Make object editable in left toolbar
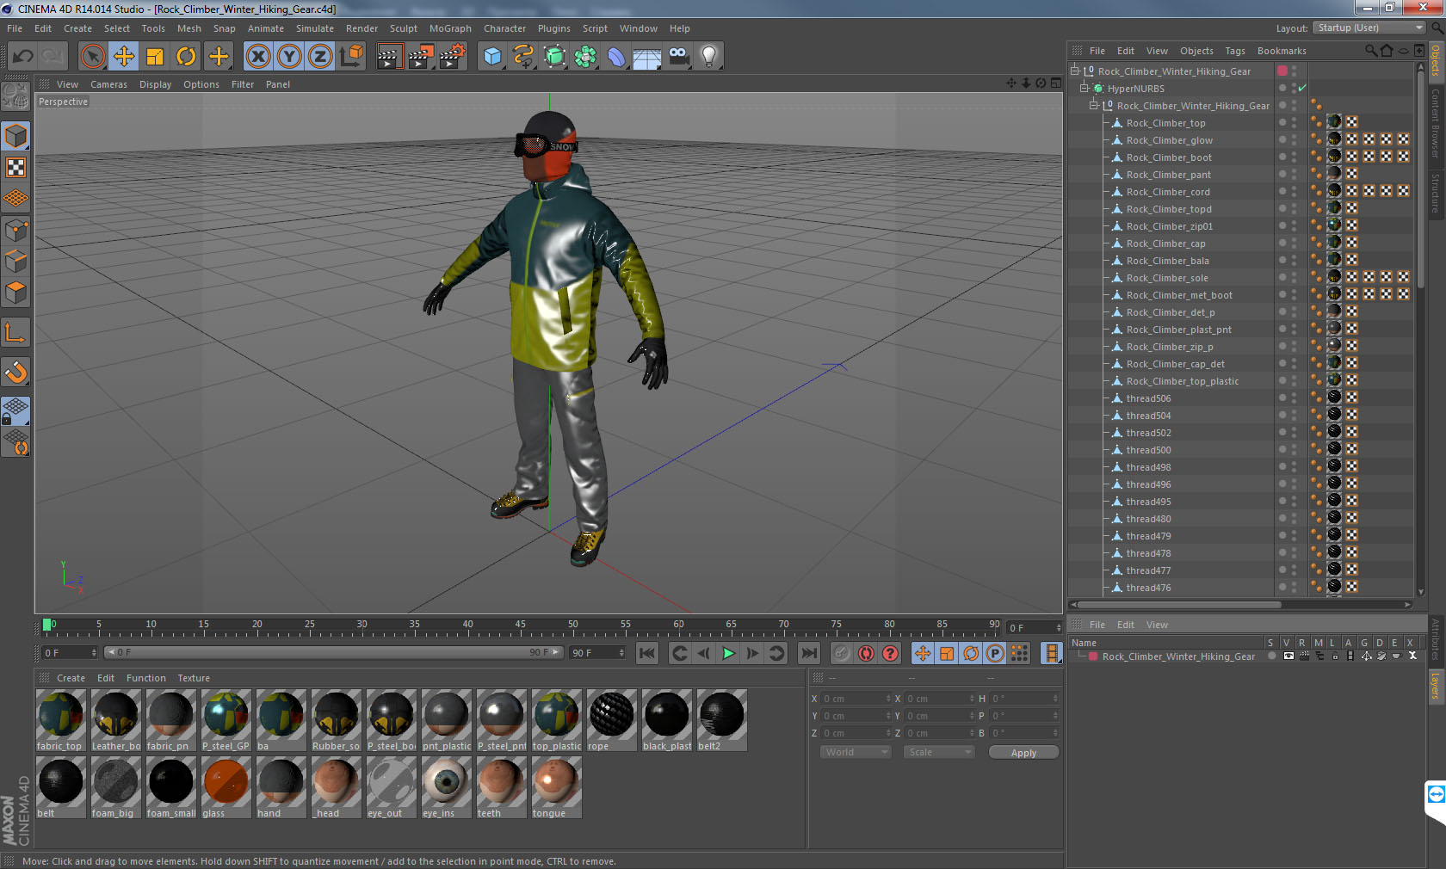This screenshot has height=869, width=1446. pos(15,96)
